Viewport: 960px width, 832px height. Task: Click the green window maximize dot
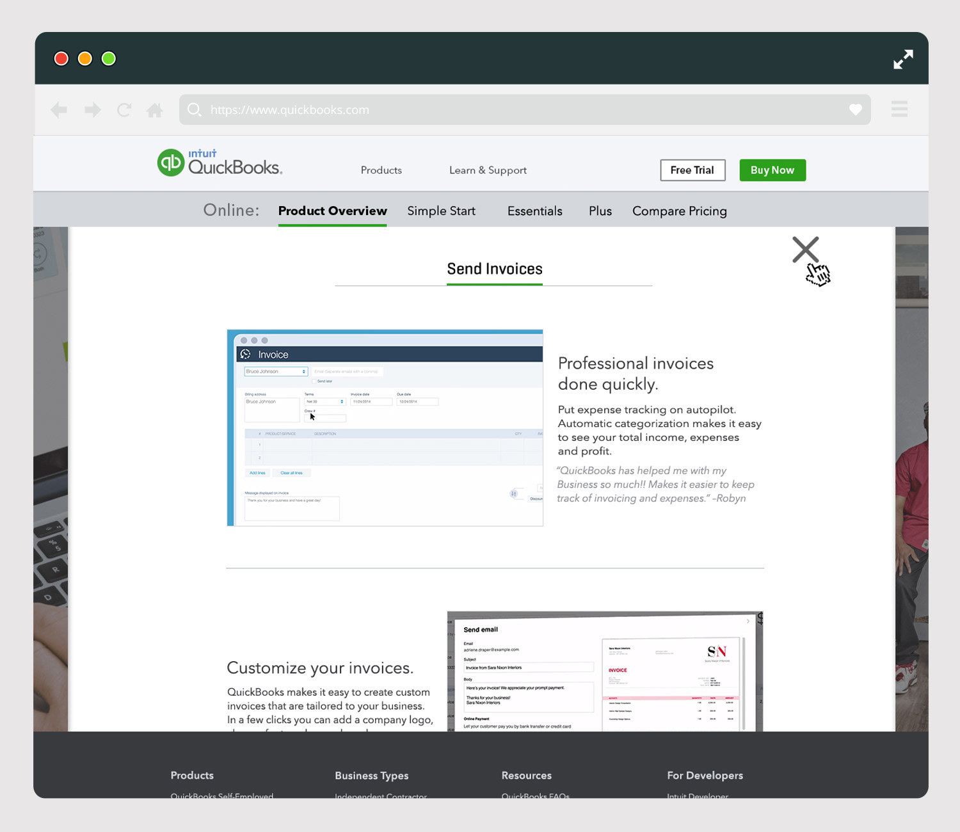[x=109, y=59]
